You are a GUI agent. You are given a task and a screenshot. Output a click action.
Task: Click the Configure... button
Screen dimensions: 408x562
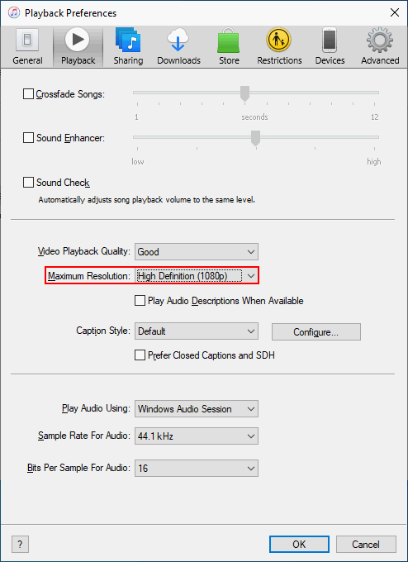(x=316, y=332)
